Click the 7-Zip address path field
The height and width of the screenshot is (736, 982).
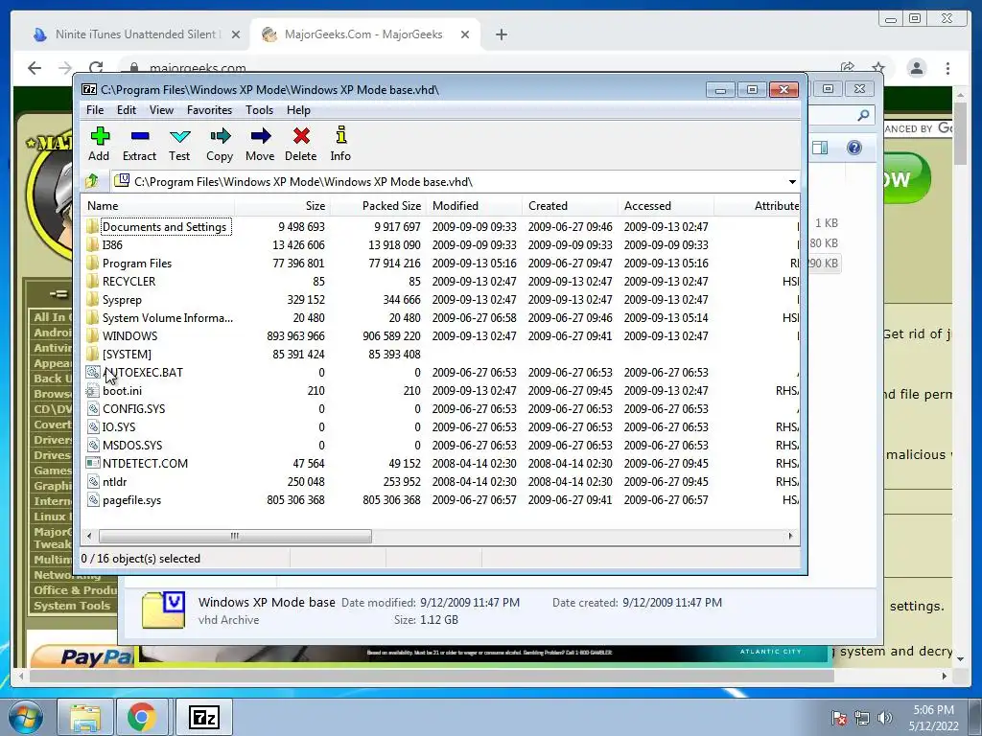(x=449, y=181)
